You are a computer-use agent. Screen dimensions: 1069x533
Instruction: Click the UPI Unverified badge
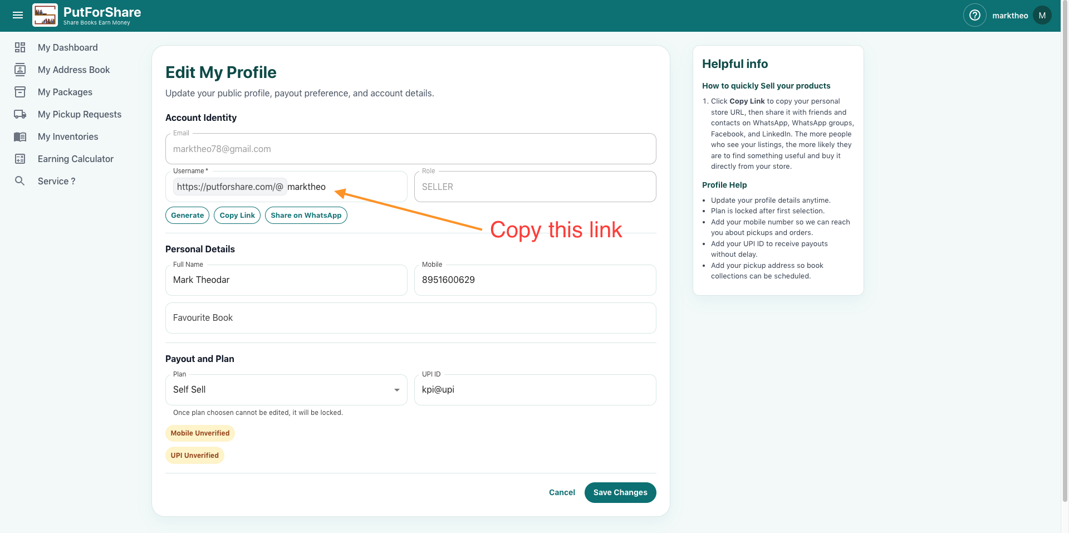click(195, 456)
